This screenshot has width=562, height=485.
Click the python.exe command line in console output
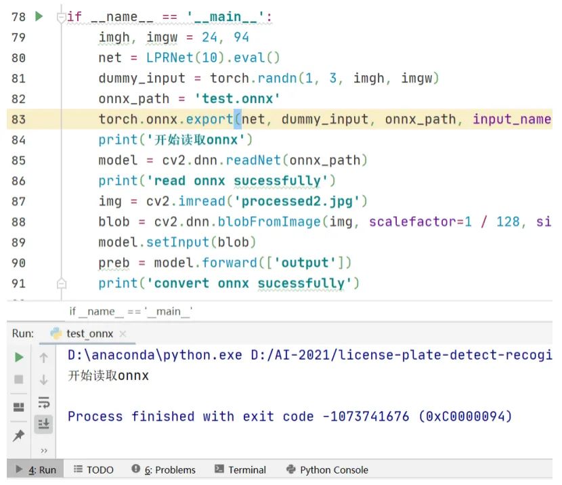309,355
